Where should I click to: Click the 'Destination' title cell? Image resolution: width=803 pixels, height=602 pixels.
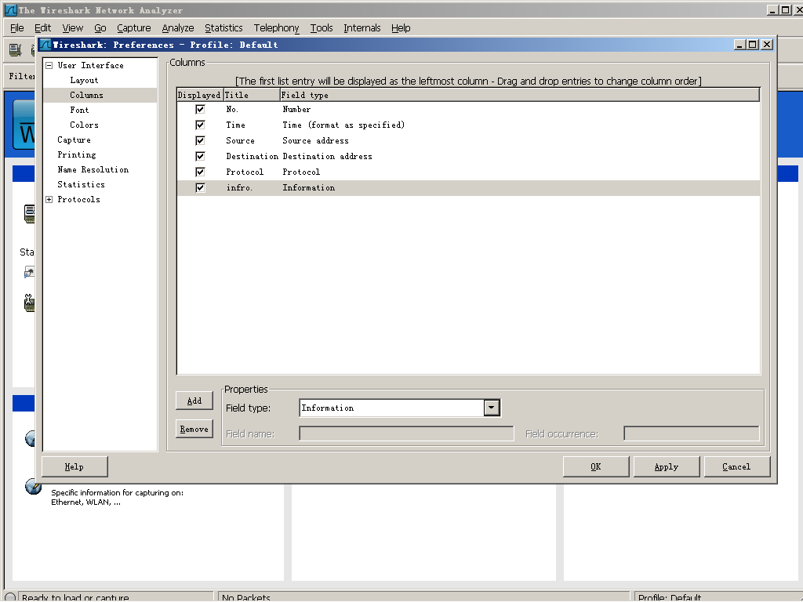(x=252, y=156)
